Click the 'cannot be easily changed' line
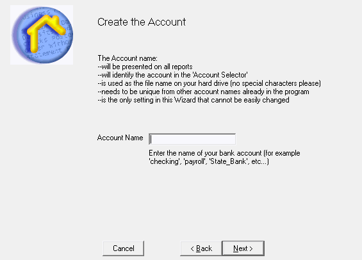This screenshot has width=362, height=260. pyautogui.click(x=193, y=100)
